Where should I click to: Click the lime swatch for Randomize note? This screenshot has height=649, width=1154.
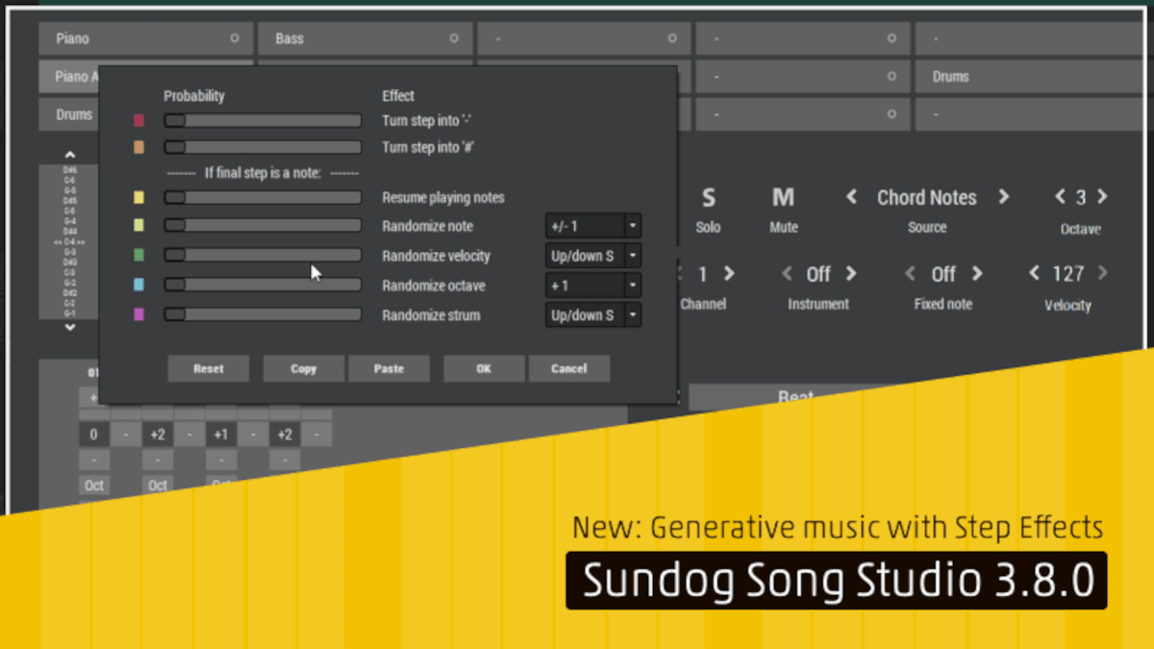point(138,226)
